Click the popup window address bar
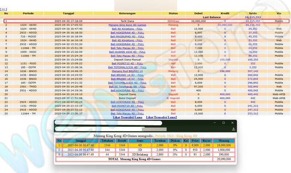The image size is (291, 173). [108, 123]
